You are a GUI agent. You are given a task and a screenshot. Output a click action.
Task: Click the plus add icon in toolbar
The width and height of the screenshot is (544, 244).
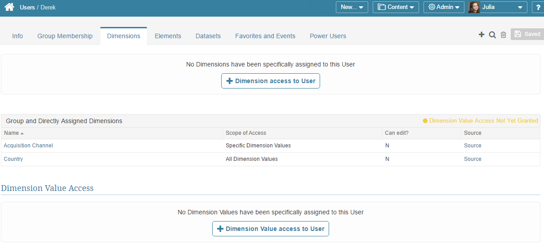pyautogui.click(x=482, y=35)
